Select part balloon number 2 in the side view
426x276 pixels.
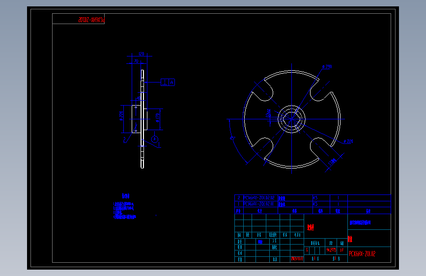125,139
